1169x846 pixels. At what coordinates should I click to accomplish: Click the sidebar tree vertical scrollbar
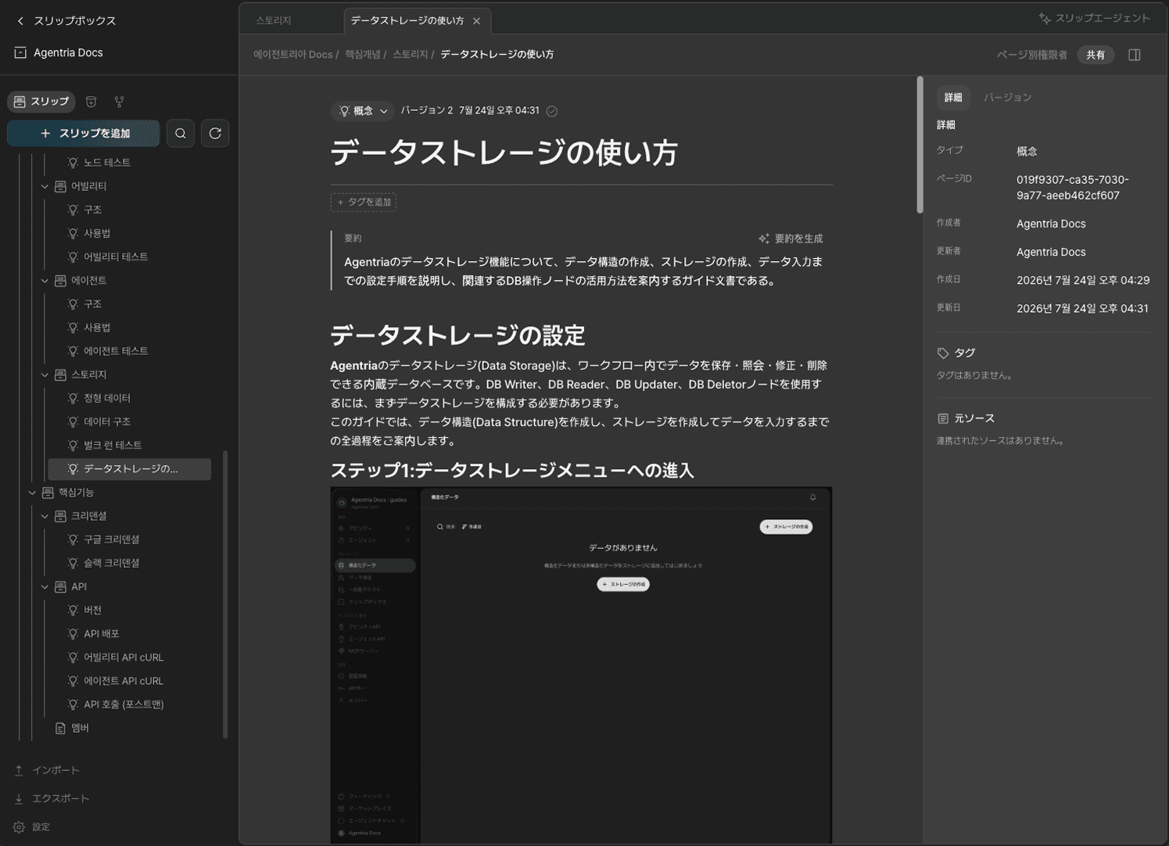pyautogui.click(x=225, y=594)
